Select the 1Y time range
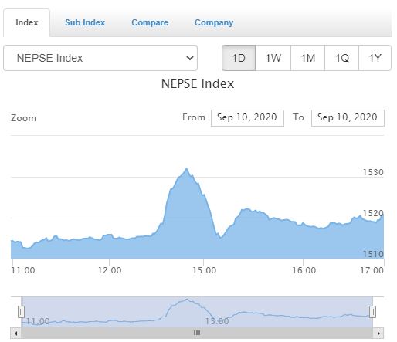Screen dimensions: 397x342 click(375, 58)
